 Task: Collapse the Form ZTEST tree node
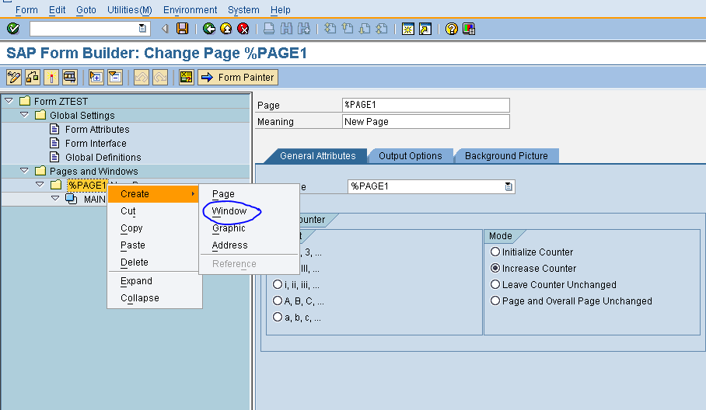(9, 101)
